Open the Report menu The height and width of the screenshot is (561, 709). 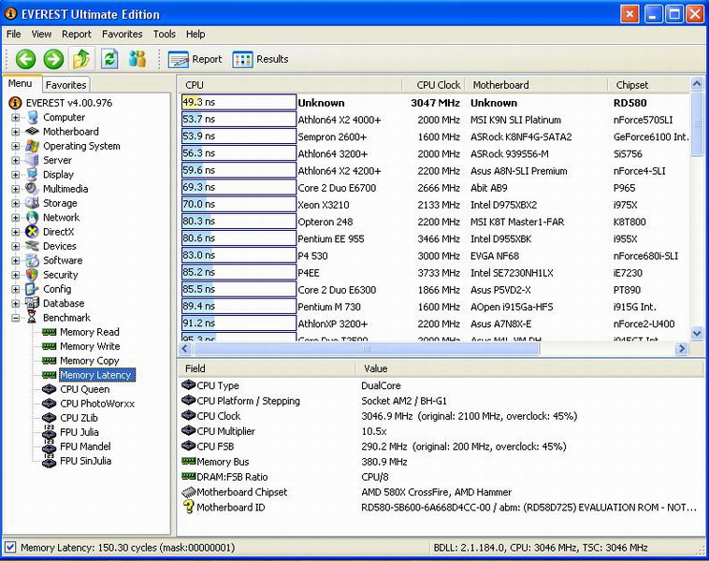77,34
